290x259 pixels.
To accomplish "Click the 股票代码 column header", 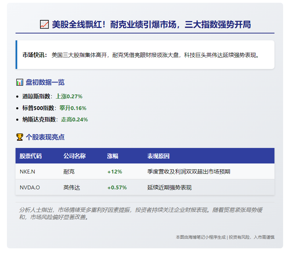I will (31, 156).
